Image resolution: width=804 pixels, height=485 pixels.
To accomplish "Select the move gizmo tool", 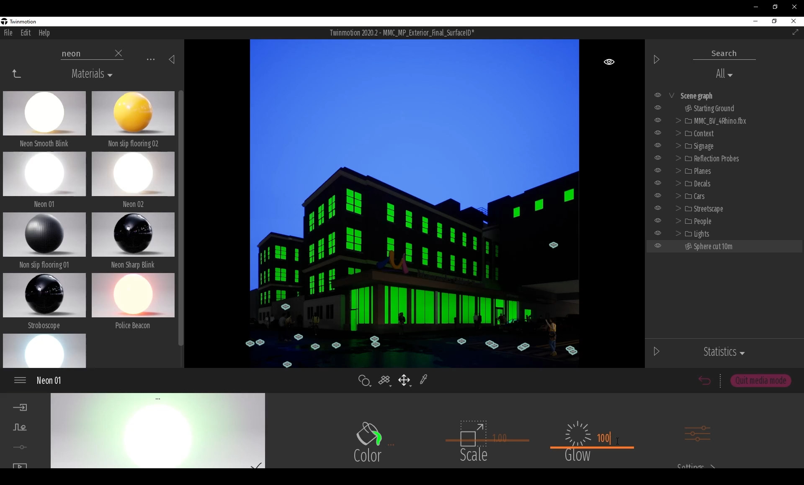I will (x=404, y=380).
